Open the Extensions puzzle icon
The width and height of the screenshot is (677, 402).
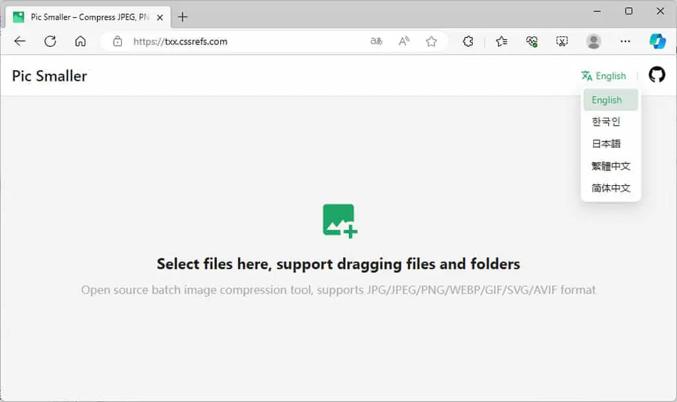point(468,42)
